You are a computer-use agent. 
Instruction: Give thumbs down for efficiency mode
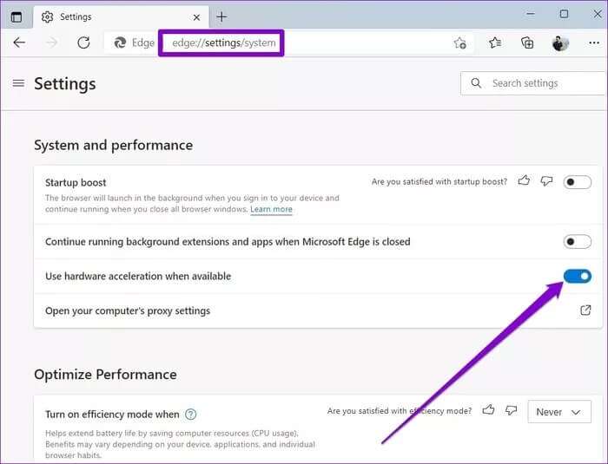(511, 410)
